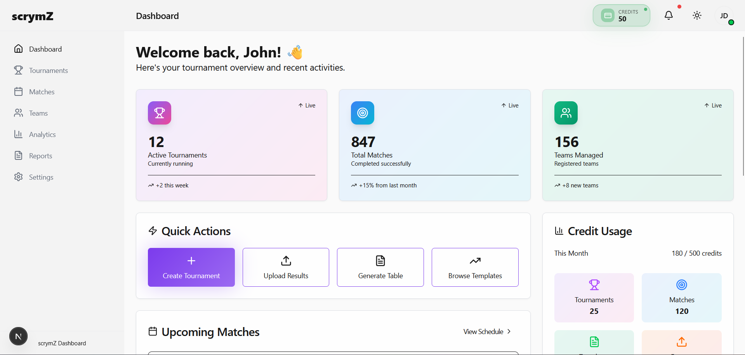This screenshot has height=355, width=745.
Task: Open the Teams icon in the sidebar
Action: tap(19, 113)
